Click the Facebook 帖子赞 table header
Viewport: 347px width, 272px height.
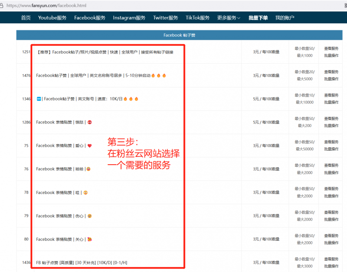179,35
